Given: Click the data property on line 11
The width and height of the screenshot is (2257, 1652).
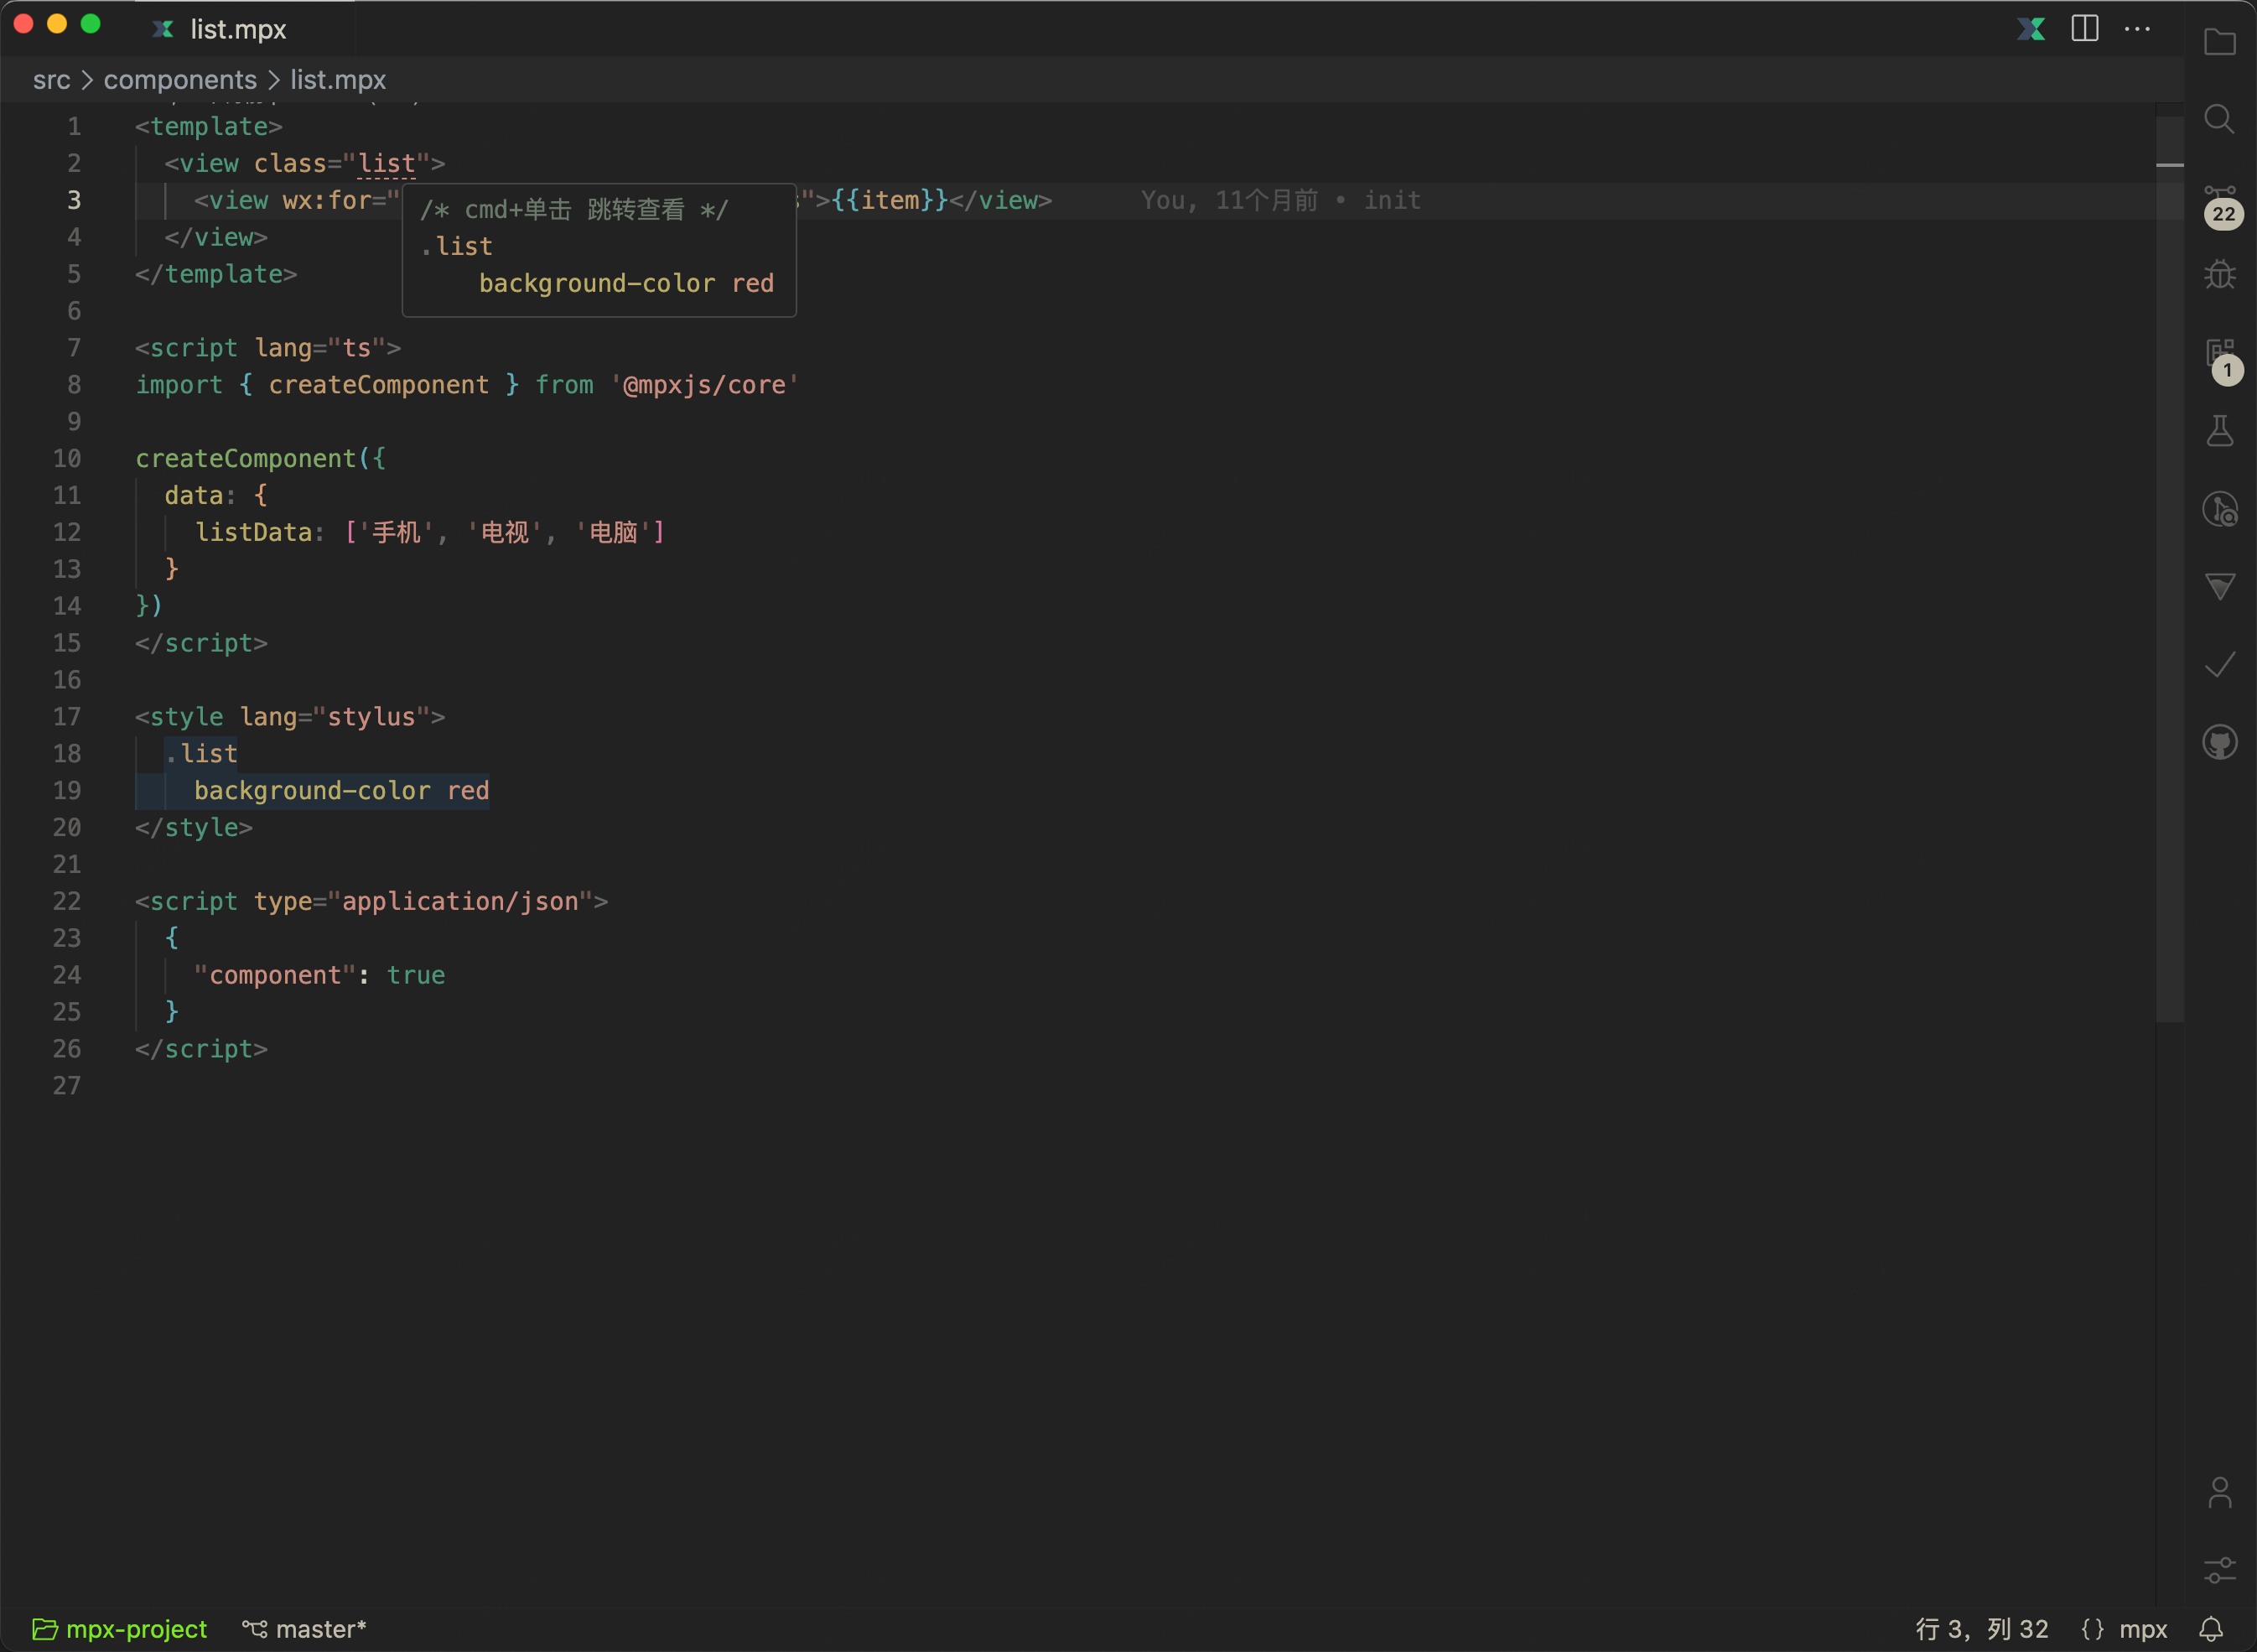Looking at the screenshot, I should click(194, 495).
